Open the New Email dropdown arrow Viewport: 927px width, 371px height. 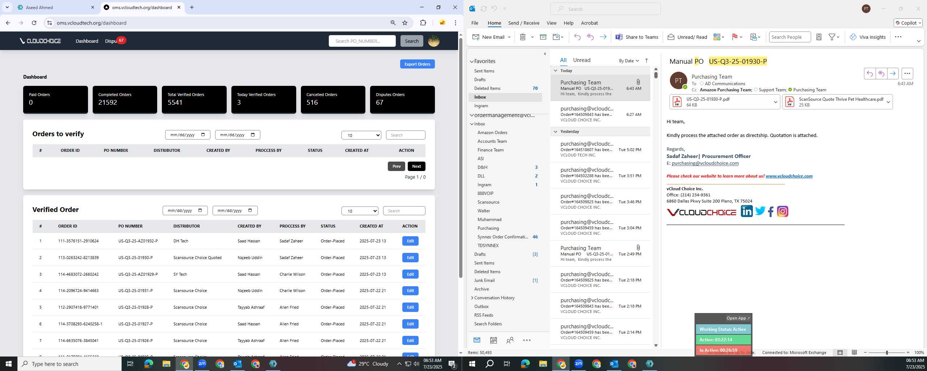[x=509, y=37]
